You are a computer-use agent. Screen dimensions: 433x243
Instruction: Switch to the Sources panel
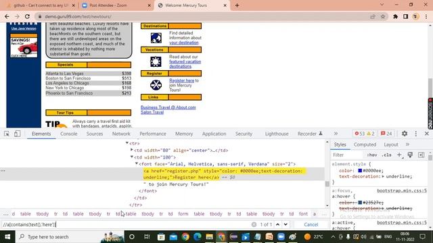click(x=95, y=134)
